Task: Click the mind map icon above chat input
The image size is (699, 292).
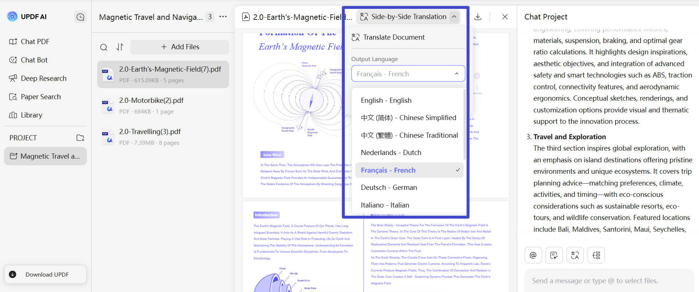Action: [596, 255]
